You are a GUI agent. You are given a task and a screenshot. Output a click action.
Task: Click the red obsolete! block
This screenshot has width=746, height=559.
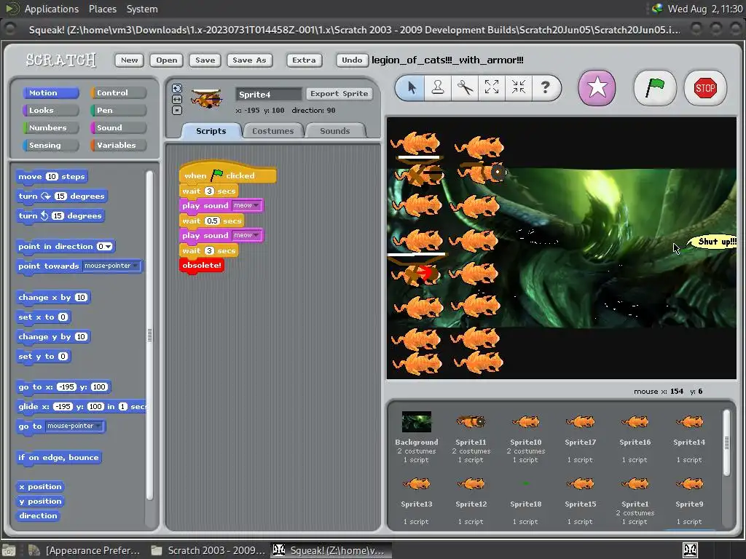pyautogui.click(x=202, y=265)
